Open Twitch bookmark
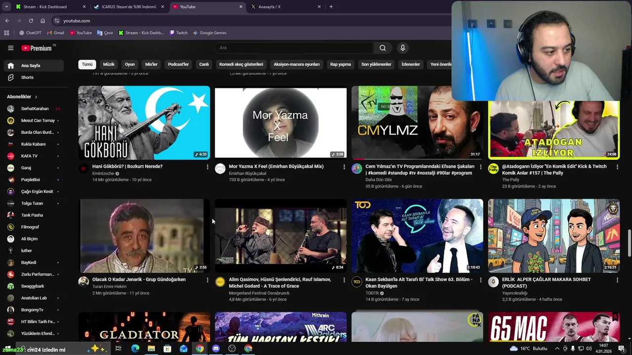This screenshot has width=632, height=355. tap(178, 33)
